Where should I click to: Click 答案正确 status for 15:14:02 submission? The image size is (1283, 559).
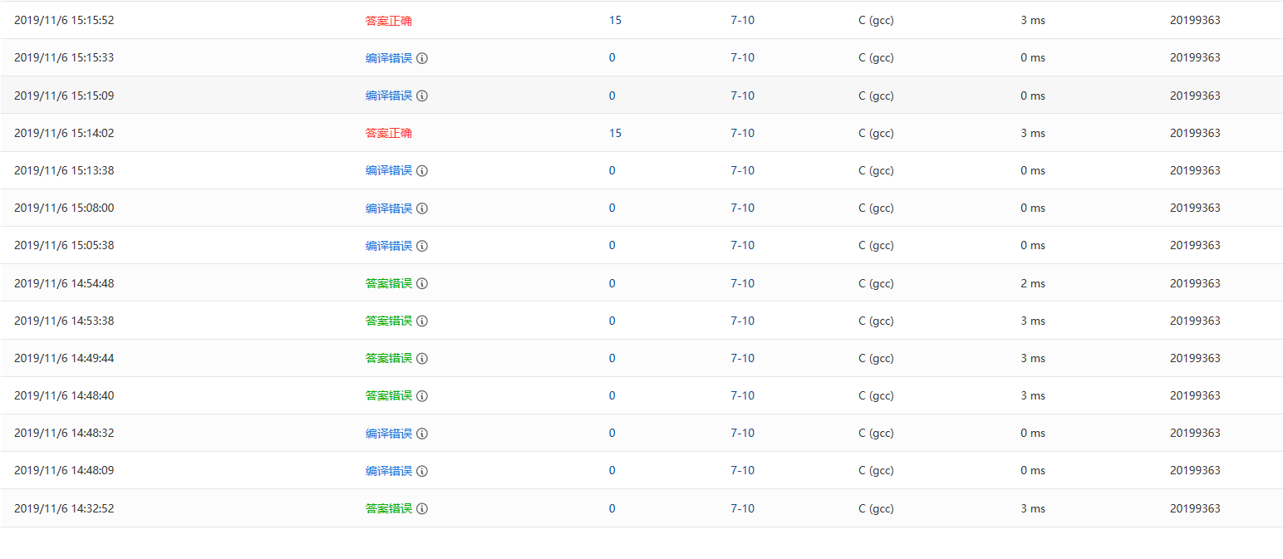click(x=389, y=133)
